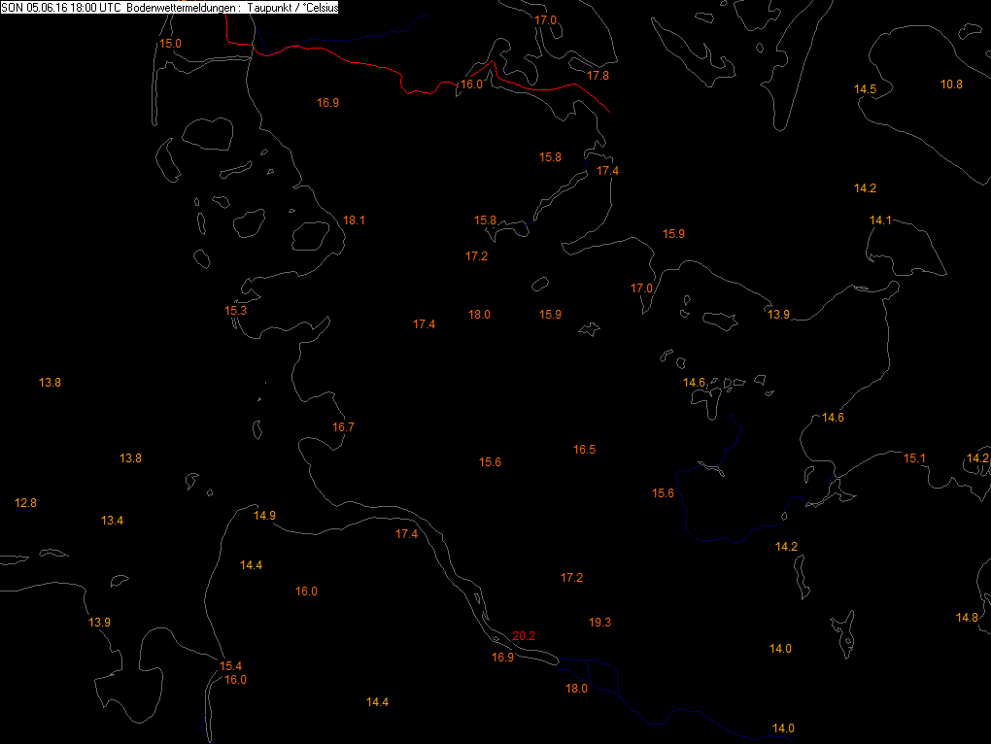Click the 14.8 reading

coord(967,618)
